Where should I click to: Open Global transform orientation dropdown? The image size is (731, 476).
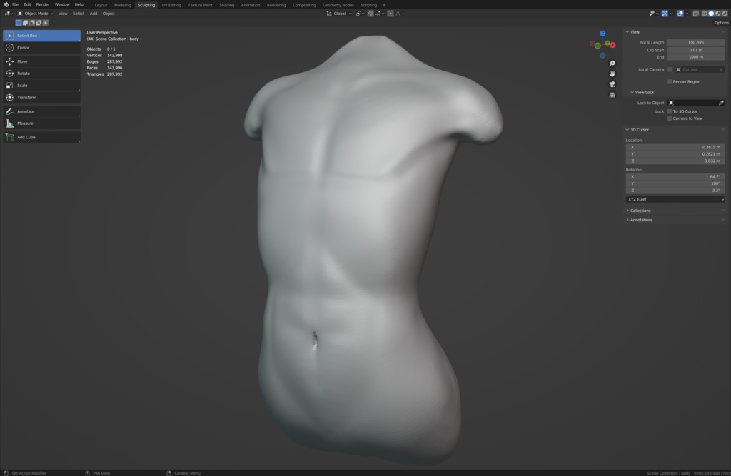pyautogui.click(x=339, y=14)
